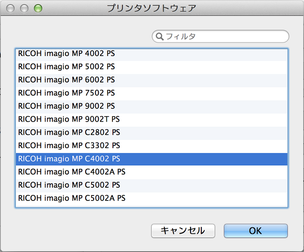Choose RICOH imagio MP 9002T PS row
This screenshot has width=304, height=252.
point(69,120)
